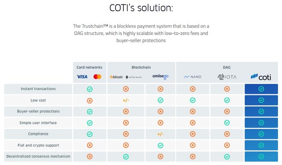Click the ethereum logo
The width and height of the screenshot is (282, 165).
(x=134, y=77)
